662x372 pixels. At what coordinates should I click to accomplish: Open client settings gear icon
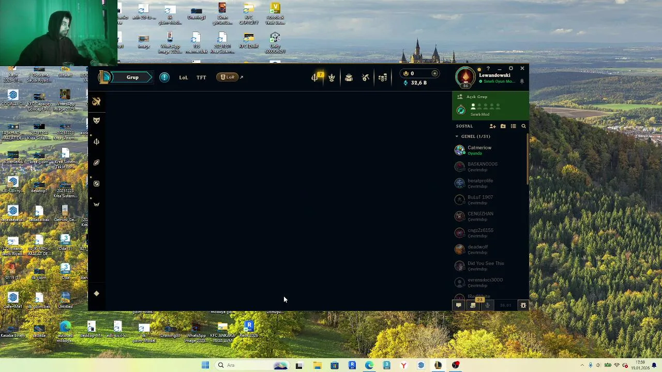click(510, 68)
